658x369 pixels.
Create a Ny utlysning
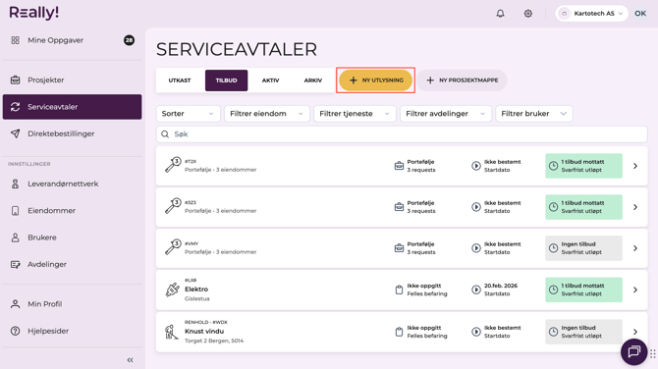point(375,80)
